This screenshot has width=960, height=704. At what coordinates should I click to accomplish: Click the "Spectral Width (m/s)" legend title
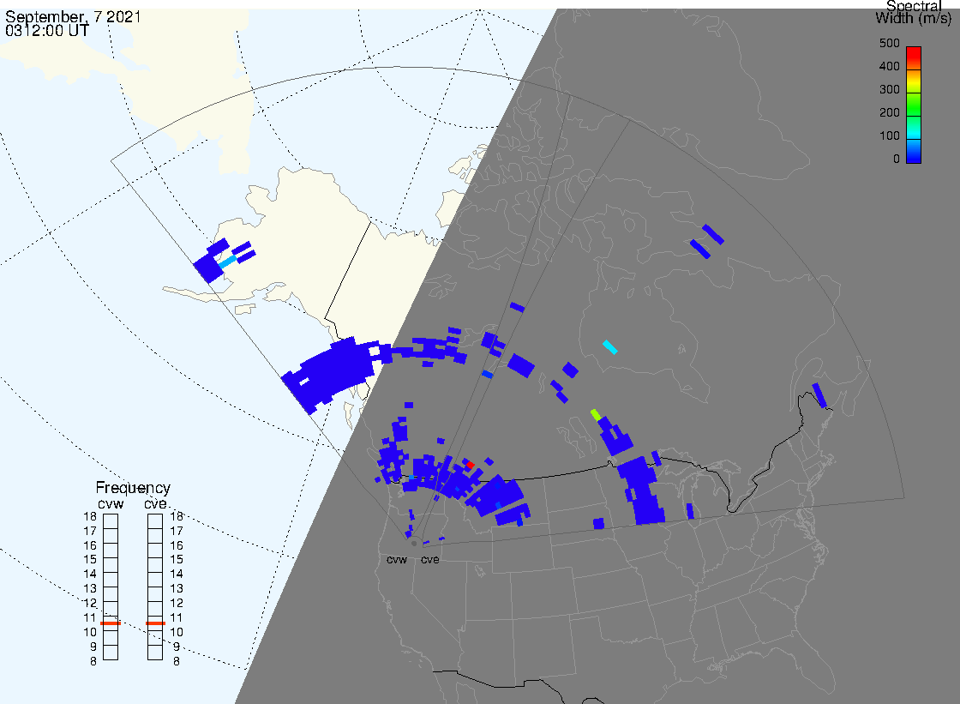[x=914, y=13]
